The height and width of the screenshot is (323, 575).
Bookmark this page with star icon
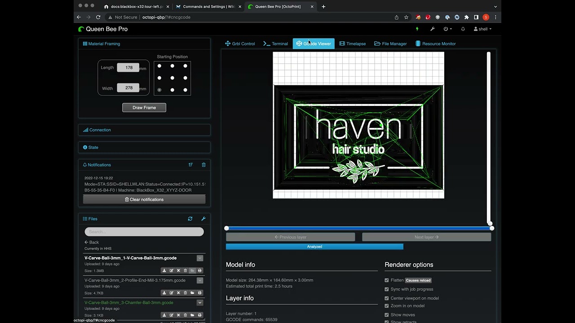(x=406, y=17)
